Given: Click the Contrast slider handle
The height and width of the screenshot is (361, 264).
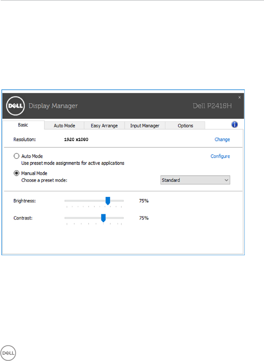Looking at the screenshot, I should (x=103, y=218).
